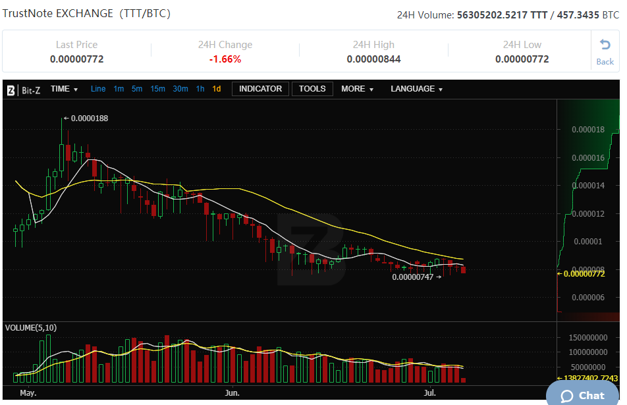Click the current price label on axis
Image resolution: width=627 pixels, height=405 pixels.
581,274
